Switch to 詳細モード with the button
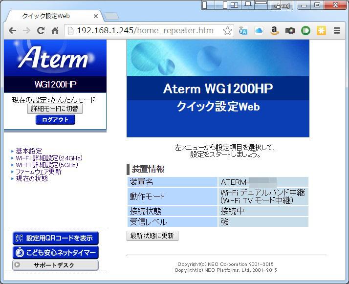 (55, 109)
